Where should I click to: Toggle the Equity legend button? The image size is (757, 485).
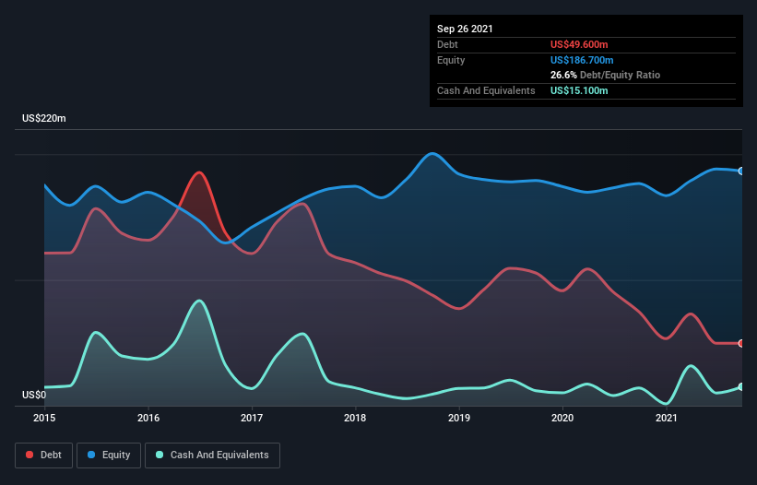pos(109,455)
